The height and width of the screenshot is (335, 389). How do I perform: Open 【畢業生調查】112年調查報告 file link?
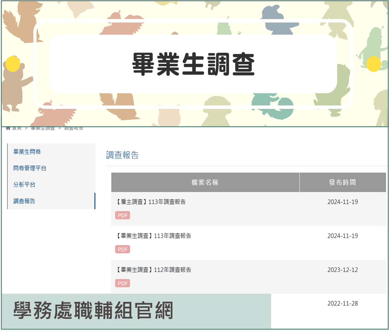click(154, 270)
